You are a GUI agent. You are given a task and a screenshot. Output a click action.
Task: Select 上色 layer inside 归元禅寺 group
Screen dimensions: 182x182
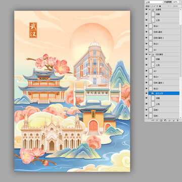163,65
